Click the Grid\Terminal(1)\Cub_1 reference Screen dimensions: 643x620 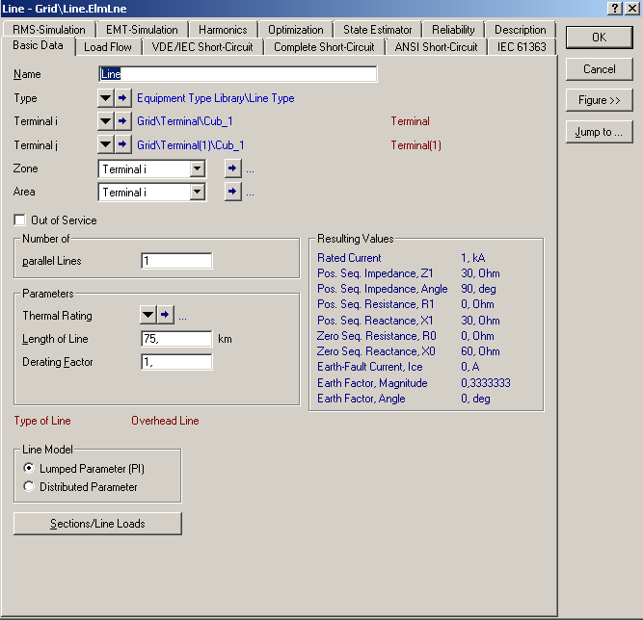191,145
